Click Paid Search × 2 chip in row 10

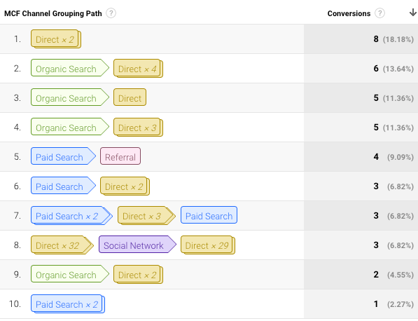(68, 304)
